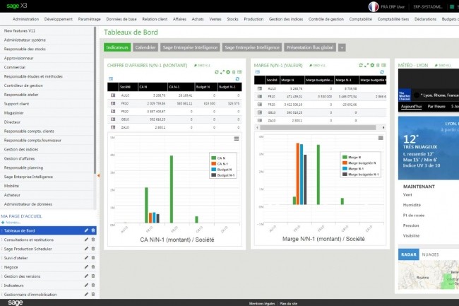Edit the Gestion des versions page
The height and width of the screenshot is (306, 459).
(86, 276)
